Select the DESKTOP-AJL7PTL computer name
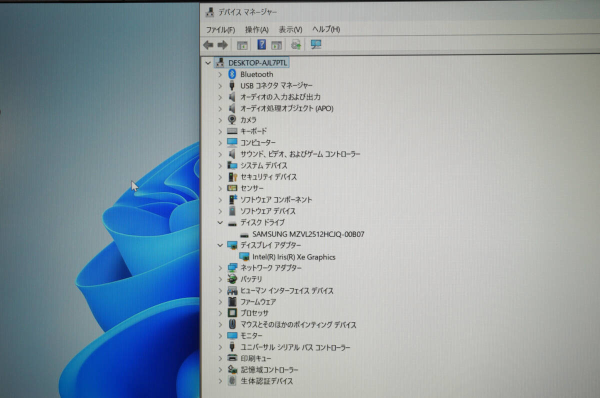 (x=258, y=63)
